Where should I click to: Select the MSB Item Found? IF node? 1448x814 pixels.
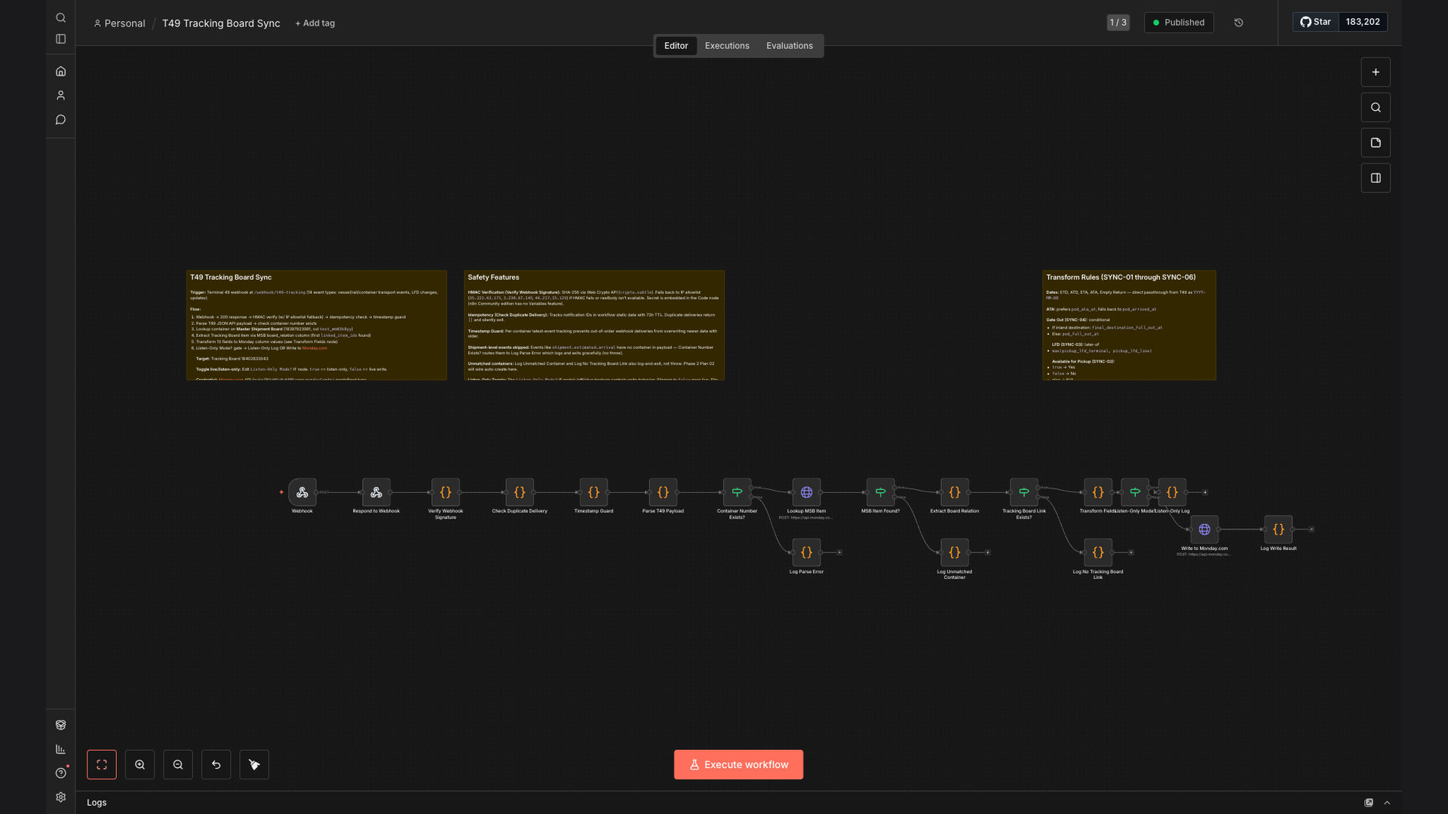point(880,492)
